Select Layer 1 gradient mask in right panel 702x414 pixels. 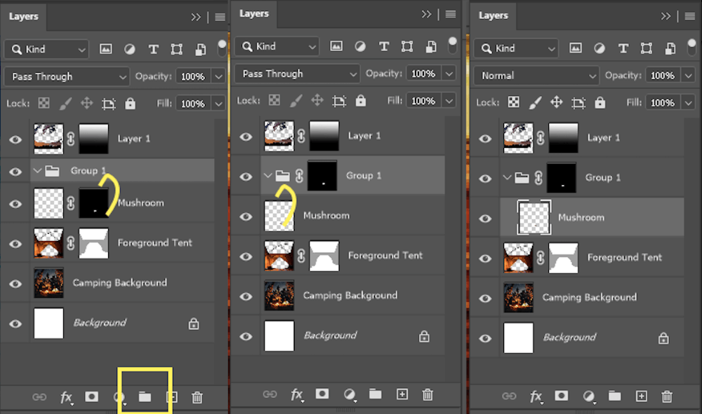point(563,138)
